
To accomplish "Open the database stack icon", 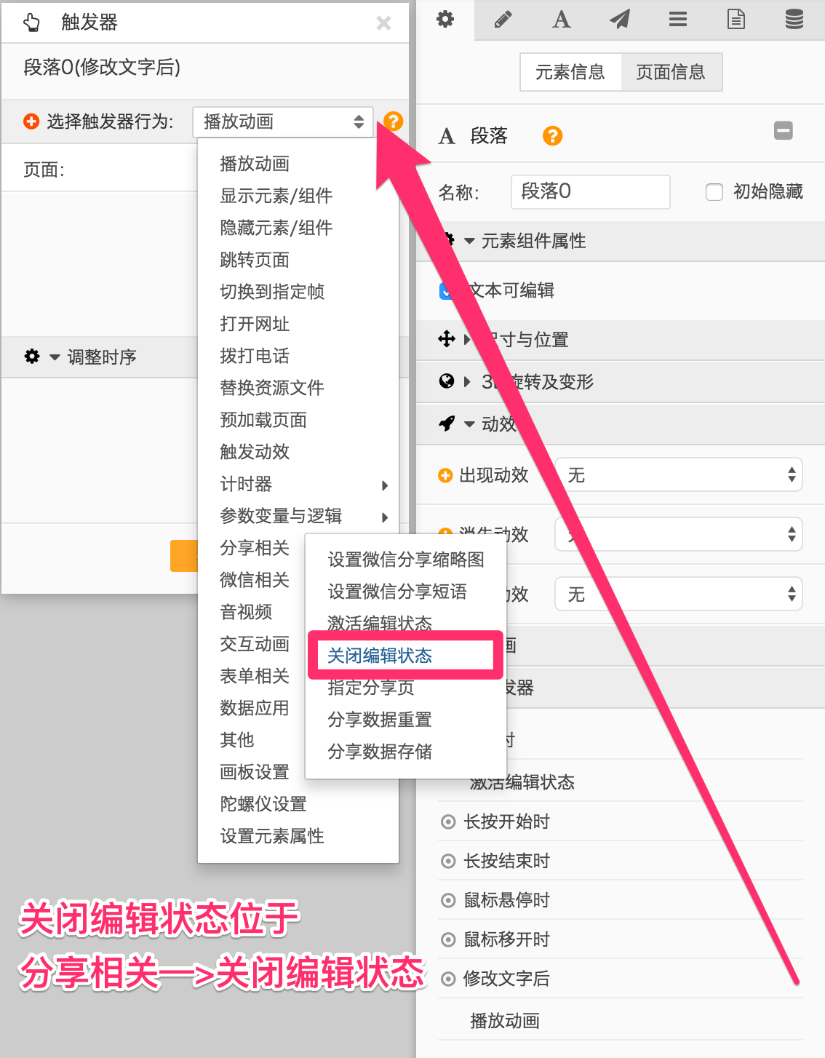I will click(x=794, y=20).
